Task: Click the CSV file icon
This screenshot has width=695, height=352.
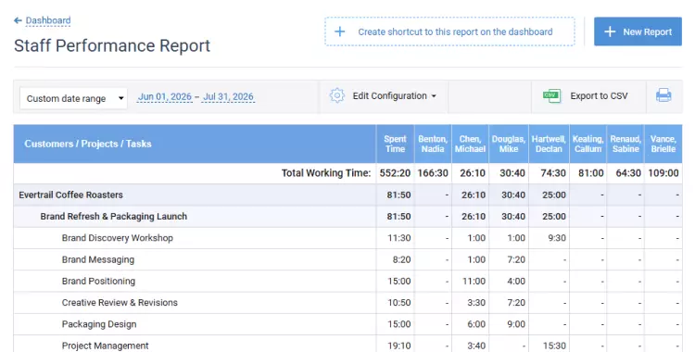Action: [552, 95]
